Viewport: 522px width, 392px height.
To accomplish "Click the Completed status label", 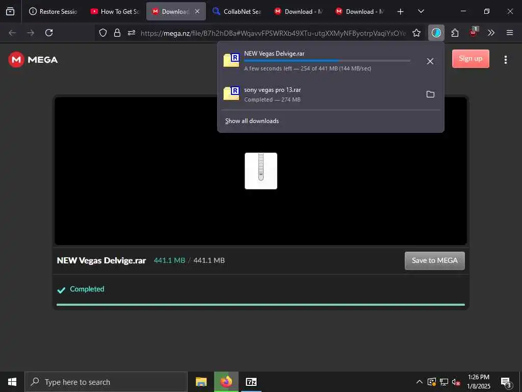I will coord(87,289).
